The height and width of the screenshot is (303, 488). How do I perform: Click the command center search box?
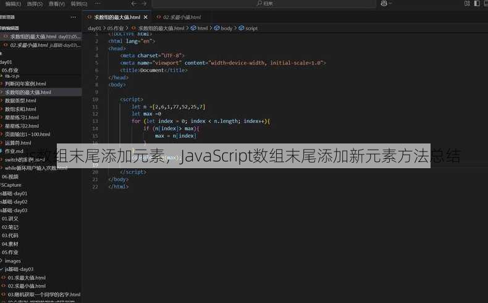point(264,4)
